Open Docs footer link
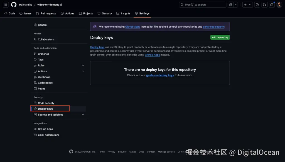 [141, 152]
